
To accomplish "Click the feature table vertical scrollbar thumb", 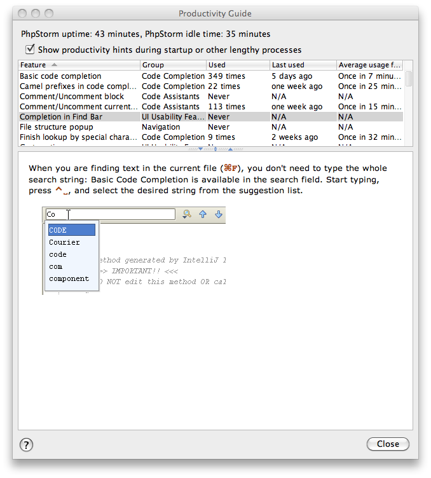I will [x=409, y=79].
